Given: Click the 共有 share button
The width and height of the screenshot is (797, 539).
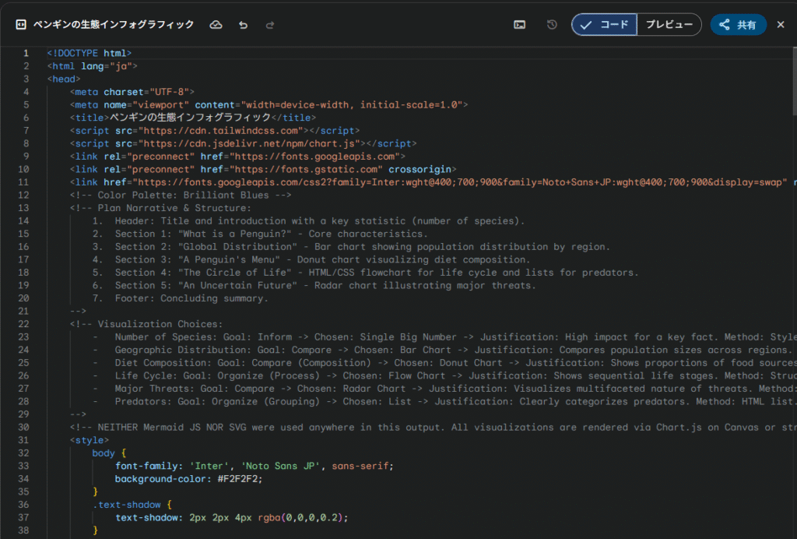Looking at the screenshot, I should click(x=738, y=25).
